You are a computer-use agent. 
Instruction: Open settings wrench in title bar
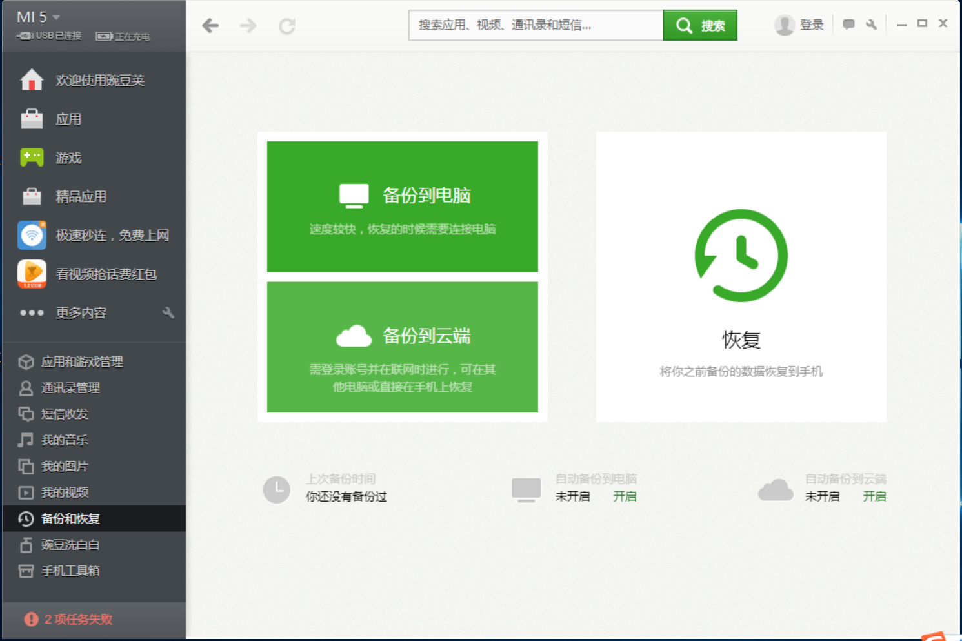click(x=872, y=25)
